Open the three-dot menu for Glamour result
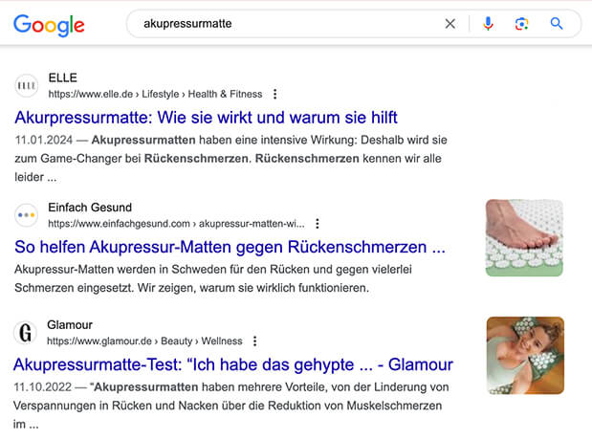Viewport: 592px width, 440px height. click(254, 341)
